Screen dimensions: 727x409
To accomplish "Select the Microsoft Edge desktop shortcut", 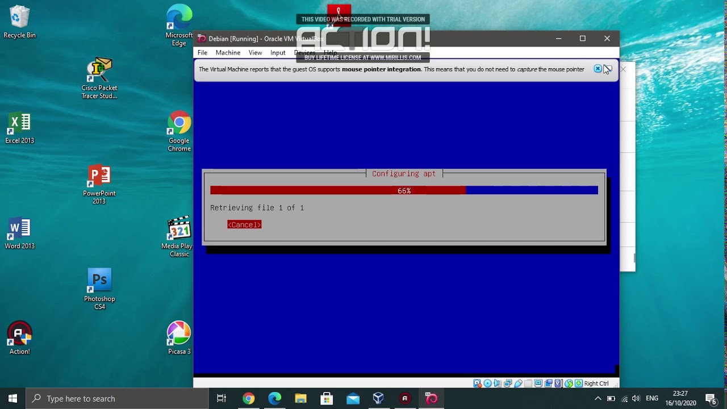I will click(x=179, y=26).
